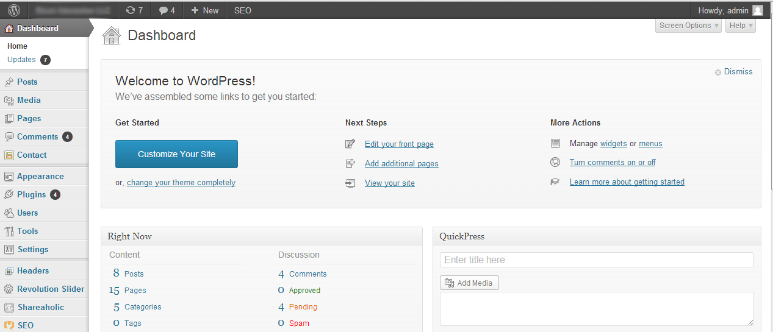Click the Comments speech bubble sidebar icon
This screenshot has height=332, width=773.
point(9,136)
